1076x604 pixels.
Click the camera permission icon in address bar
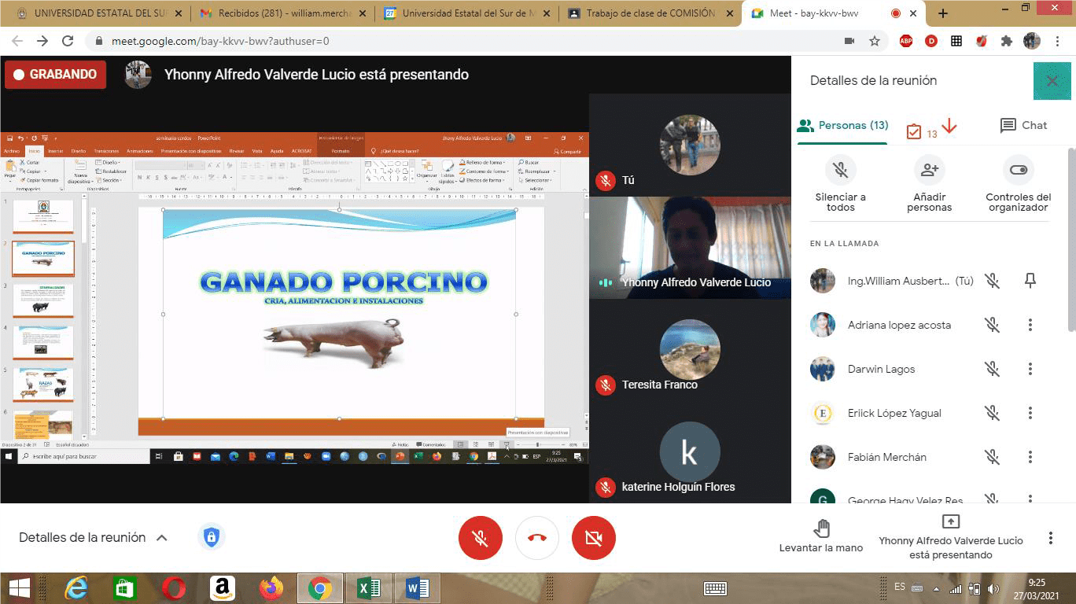click(849, 41)
